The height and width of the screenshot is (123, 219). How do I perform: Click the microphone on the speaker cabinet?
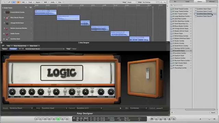point(147,74)
